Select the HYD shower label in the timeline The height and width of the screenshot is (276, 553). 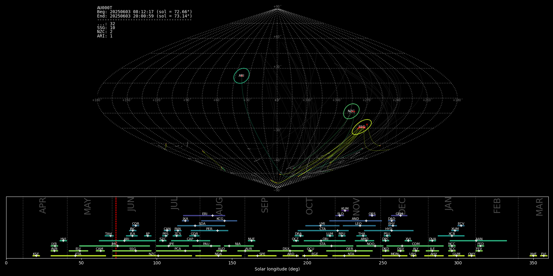[389, 229]
